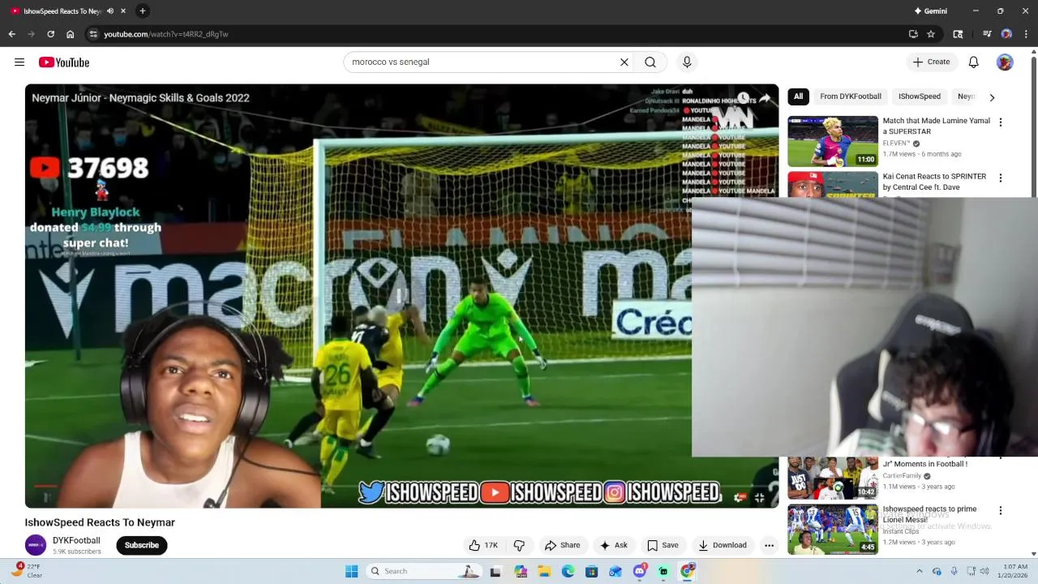Open the YouTube account avatar menu
The width and height of the screenshot is (1038, 584).
pos(1005,62)
